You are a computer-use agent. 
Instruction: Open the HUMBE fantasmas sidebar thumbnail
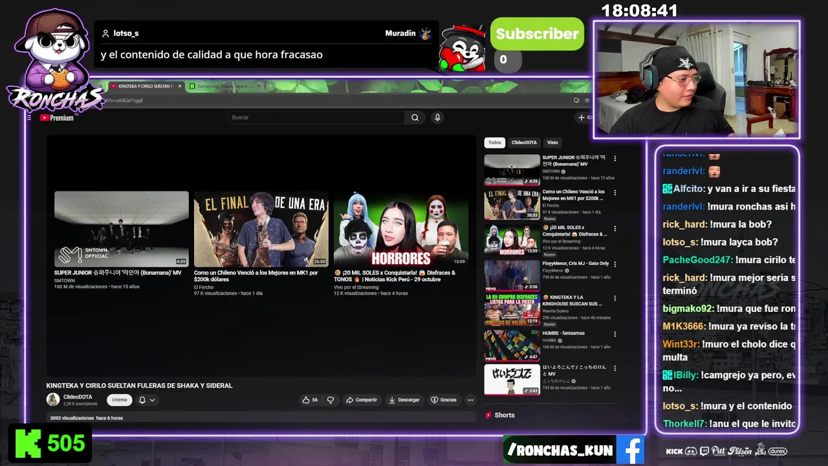(x=512, y=345)
